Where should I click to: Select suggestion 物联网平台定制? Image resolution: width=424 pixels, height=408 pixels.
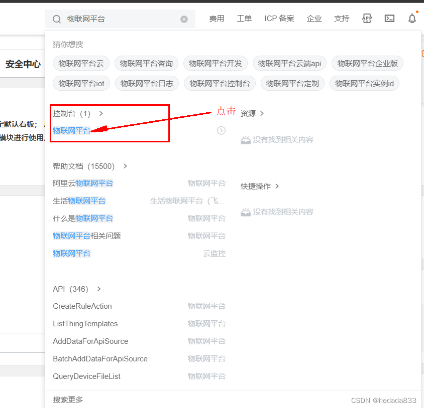coord(292,84)
